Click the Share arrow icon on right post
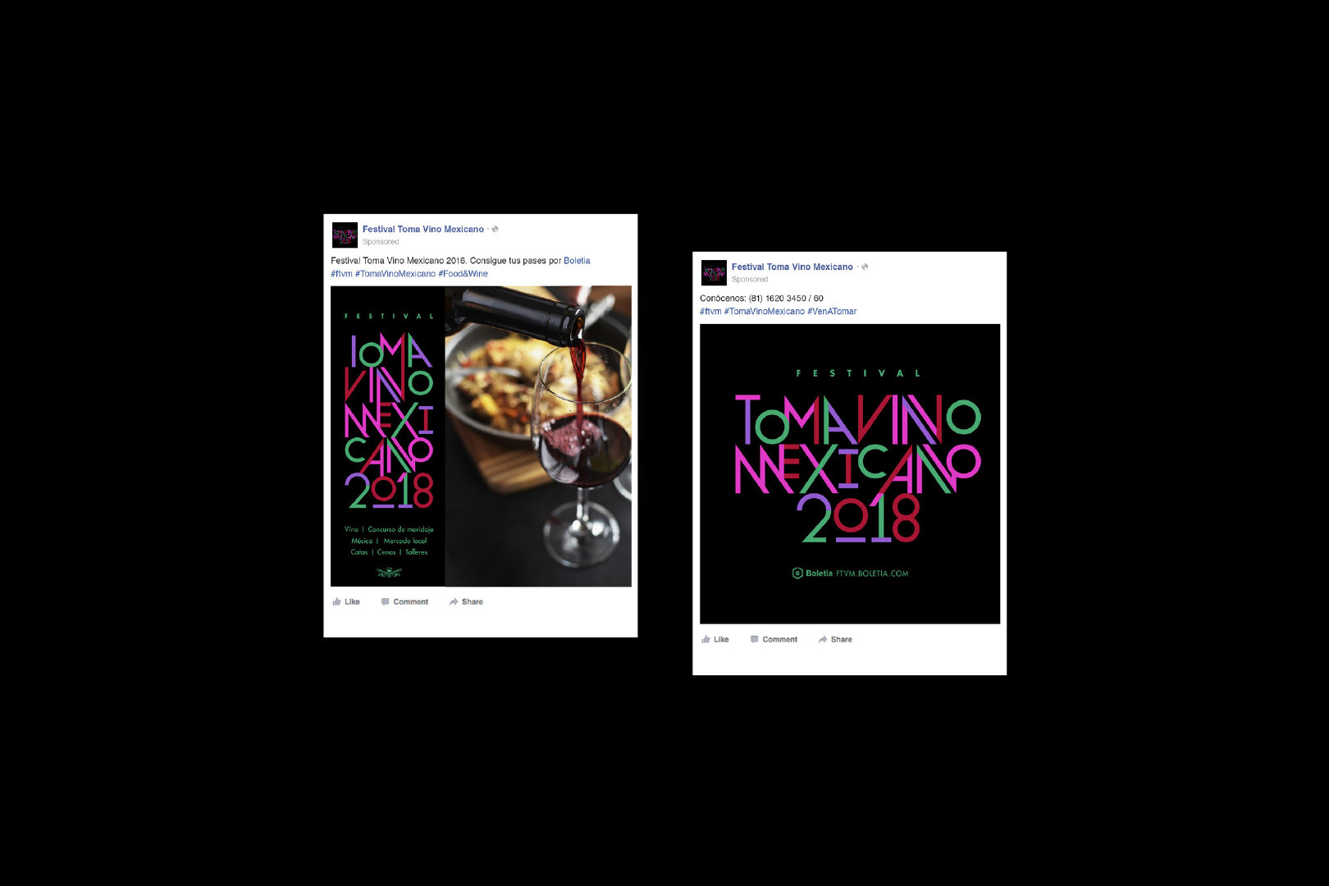1329x886 pixels. tap(822, 639)
